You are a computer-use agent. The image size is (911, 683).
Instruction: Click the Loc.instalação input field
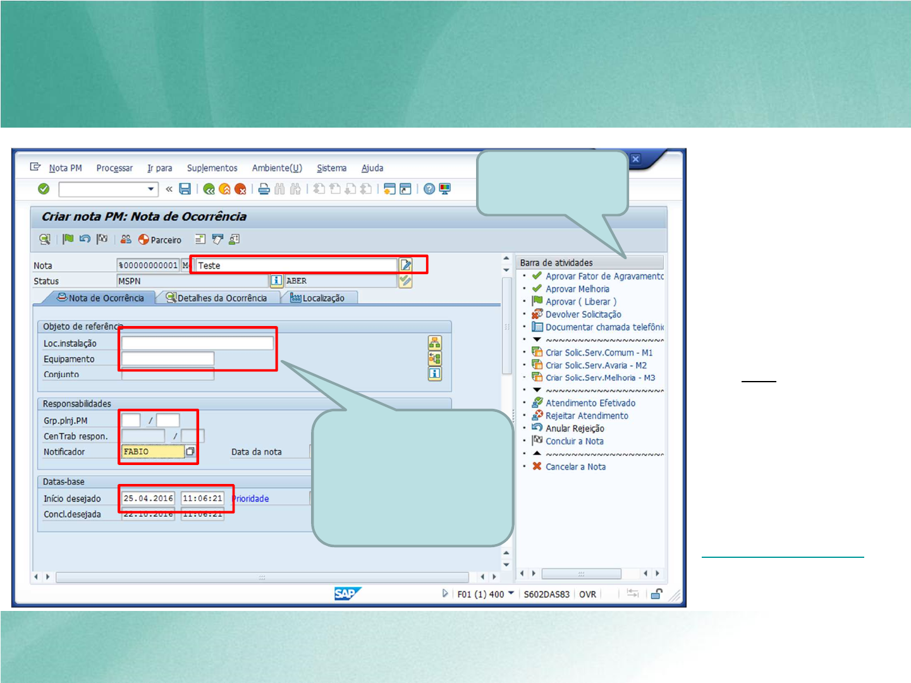197,343
